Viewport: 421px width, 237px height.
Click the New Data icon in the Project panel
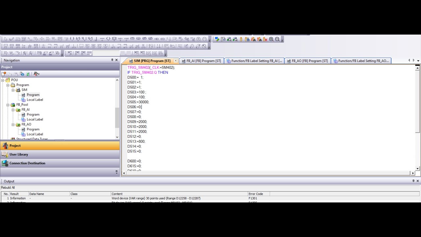(x=4, y=74)
